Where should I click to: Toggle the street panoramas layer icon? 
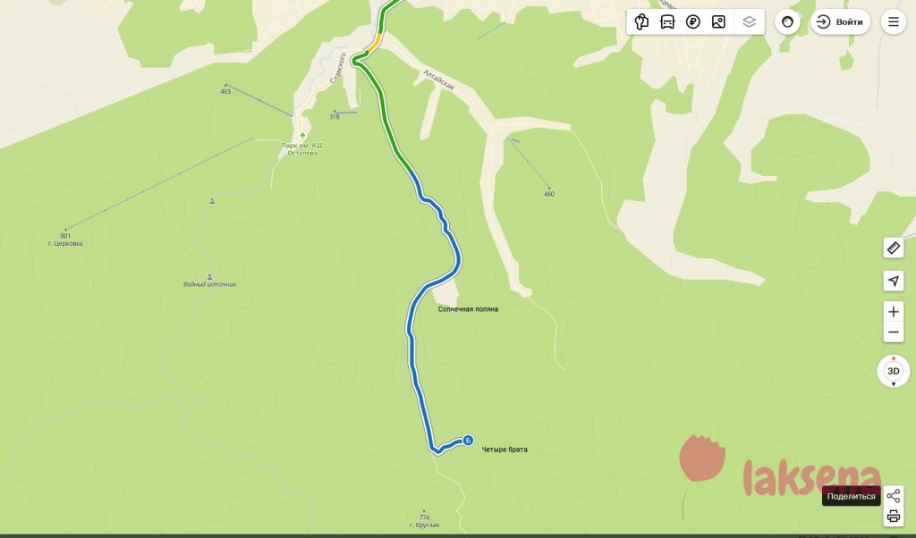click(x=641, y=22)
